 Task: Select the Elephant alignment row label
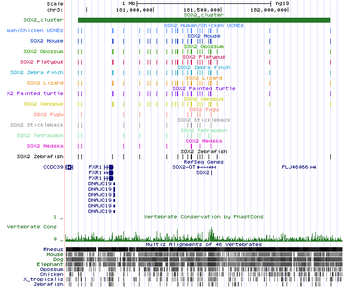(51, 264)
